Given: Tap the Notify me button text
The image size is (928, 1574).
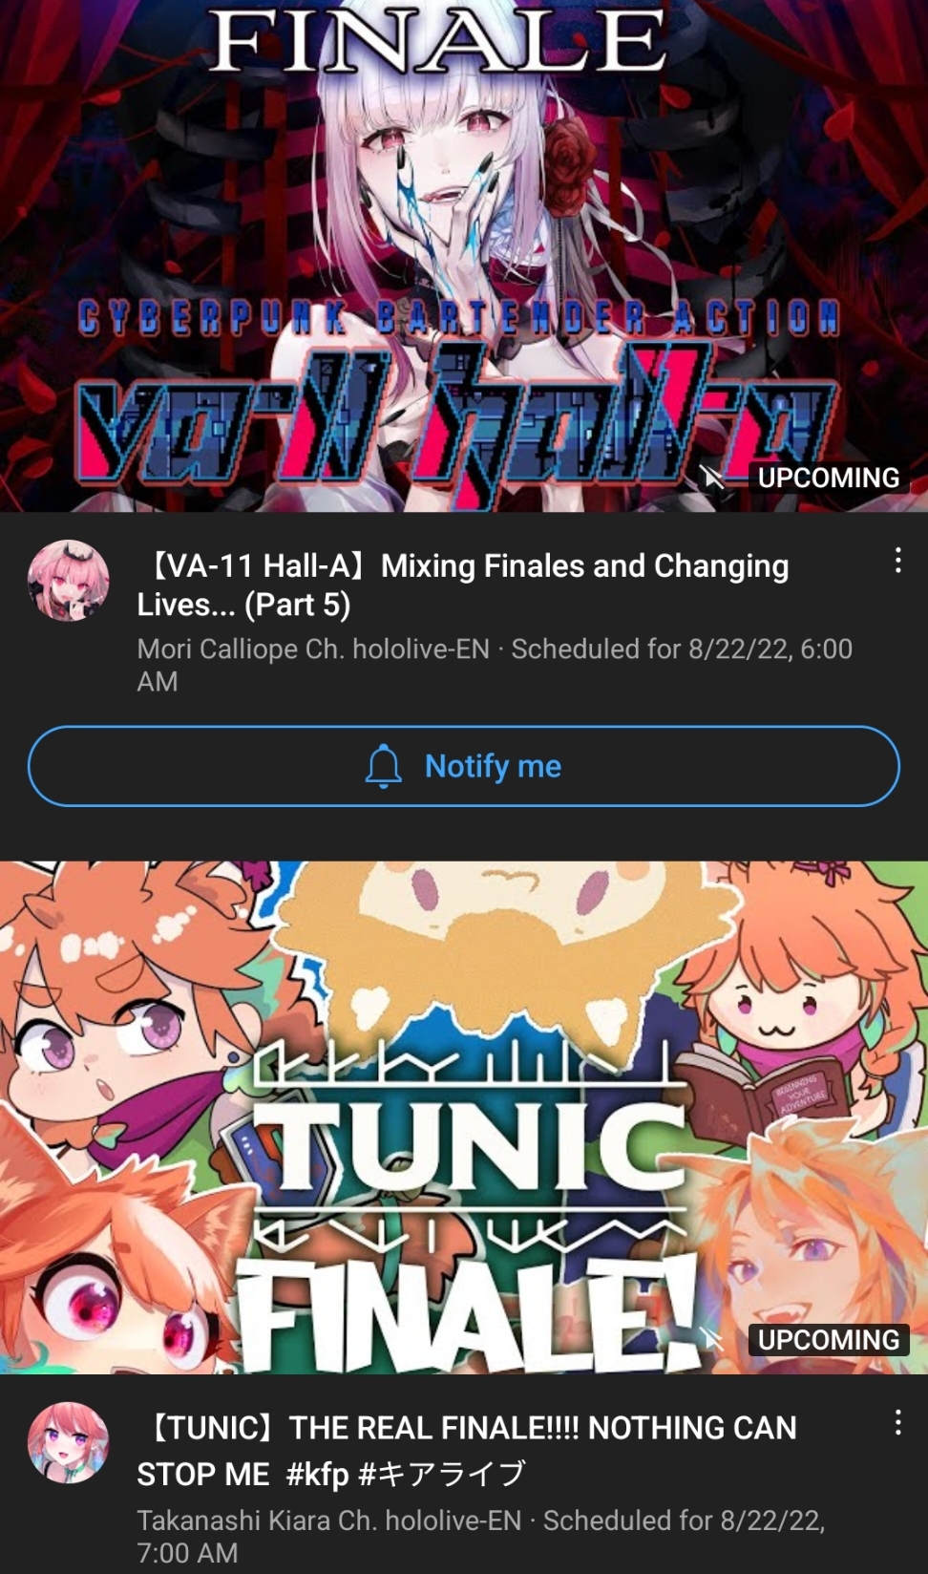Looking at the screenshot, I should (493, 766).
